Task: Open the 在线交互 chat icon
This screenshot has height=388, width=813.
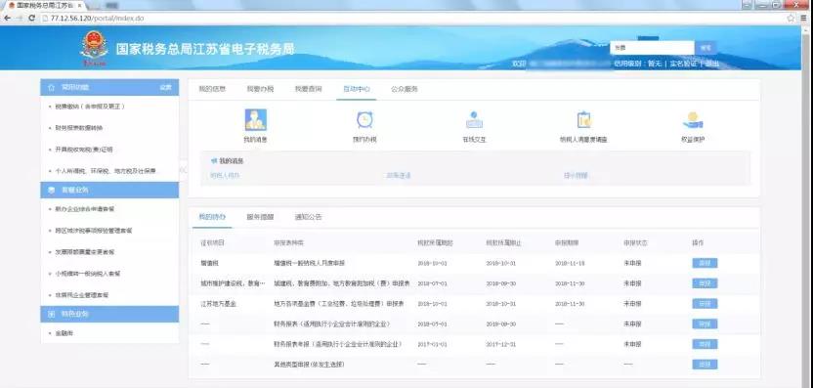Action: [474, 120]
